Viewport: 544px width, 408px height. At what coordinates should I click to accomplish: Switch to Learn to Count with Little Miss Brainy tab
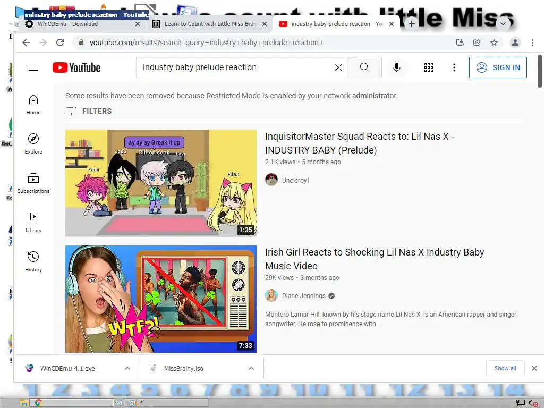click(x=210, y=24)
